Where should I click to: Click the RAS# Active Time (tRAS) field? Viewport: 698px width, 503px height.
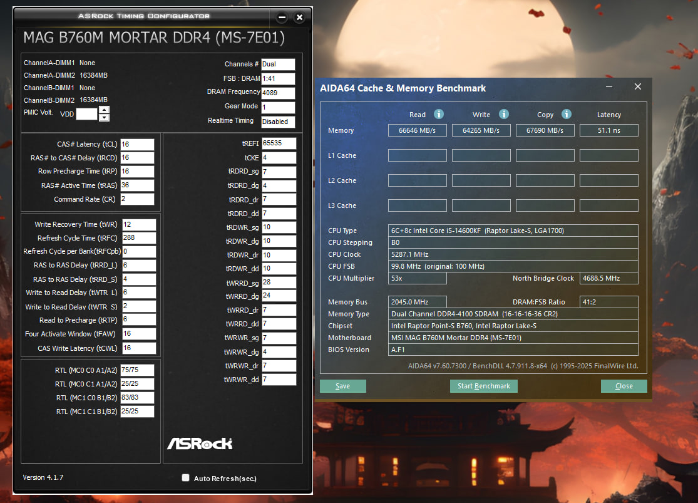pyautogui.click(x=137, y=185)
